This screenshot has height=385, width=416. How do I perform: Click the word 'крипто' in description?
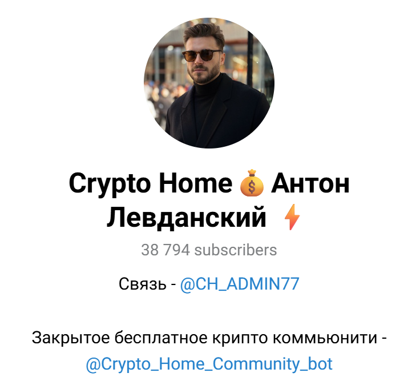(x=240, y=339)
